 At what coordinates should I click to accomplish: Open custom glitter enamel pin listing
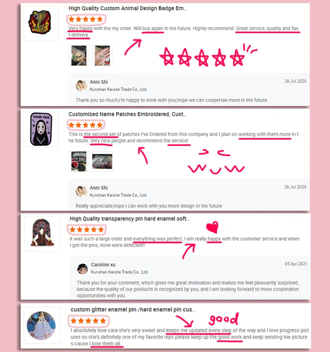[133, 310]
